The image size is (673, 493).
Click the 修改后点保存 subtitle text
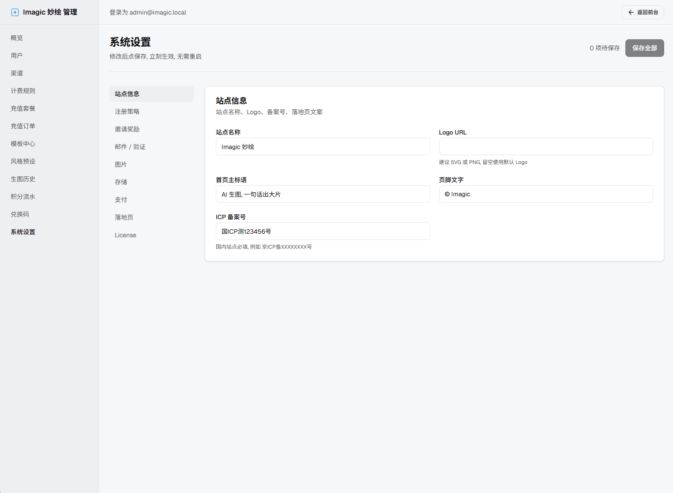155,56
